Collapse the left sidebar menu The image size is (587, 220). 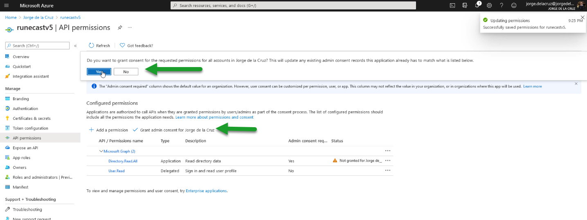pyautogui.click(x=75, y=46)
